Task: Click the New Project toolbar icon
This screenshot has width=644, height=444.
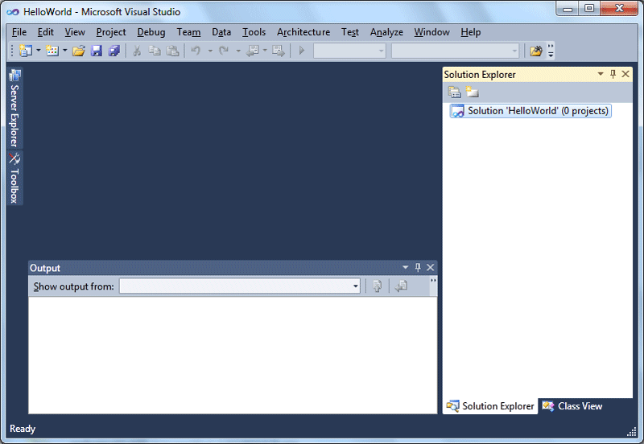Action: pos(26,51)
